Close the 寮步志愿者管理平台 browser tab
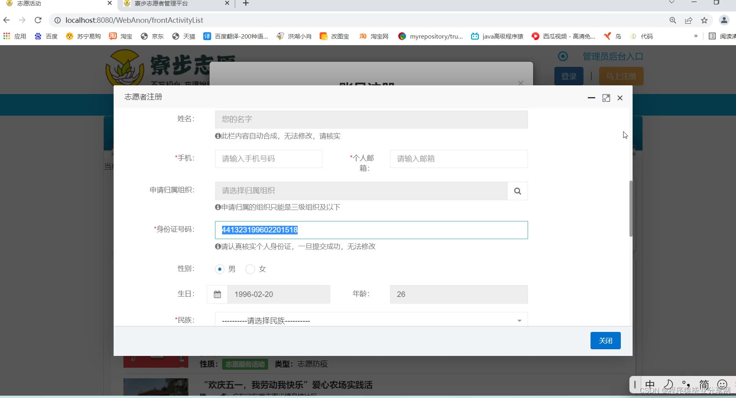The height and width of the screenshot is (398, 736). point(227,3)
